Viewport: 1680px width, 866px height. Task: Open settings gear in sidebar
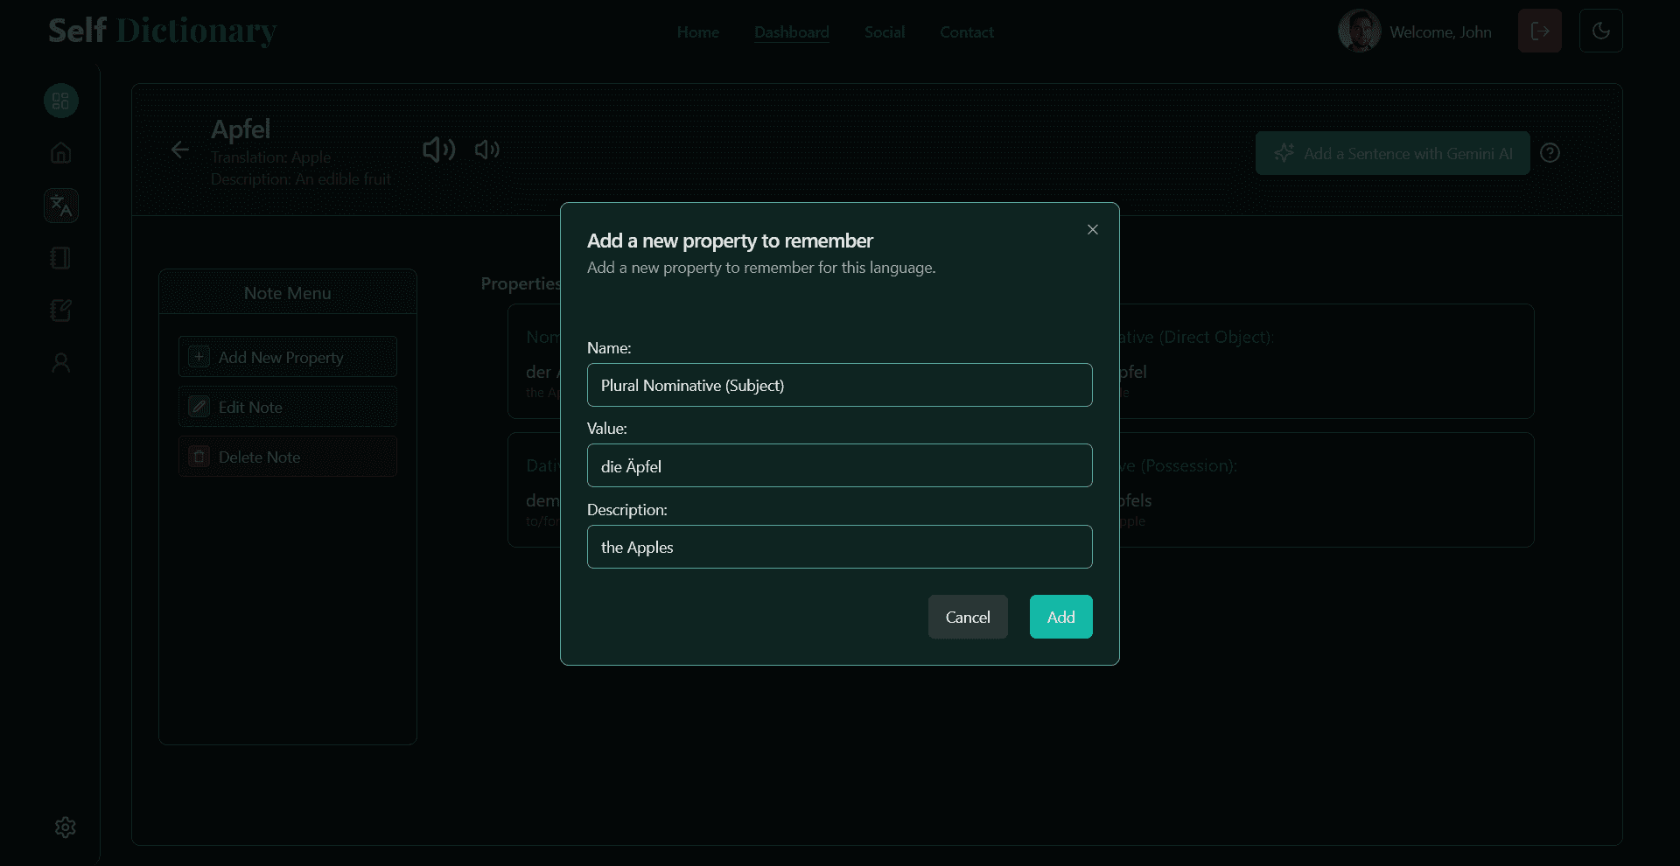pyautogui.click(x=66, y=828)
